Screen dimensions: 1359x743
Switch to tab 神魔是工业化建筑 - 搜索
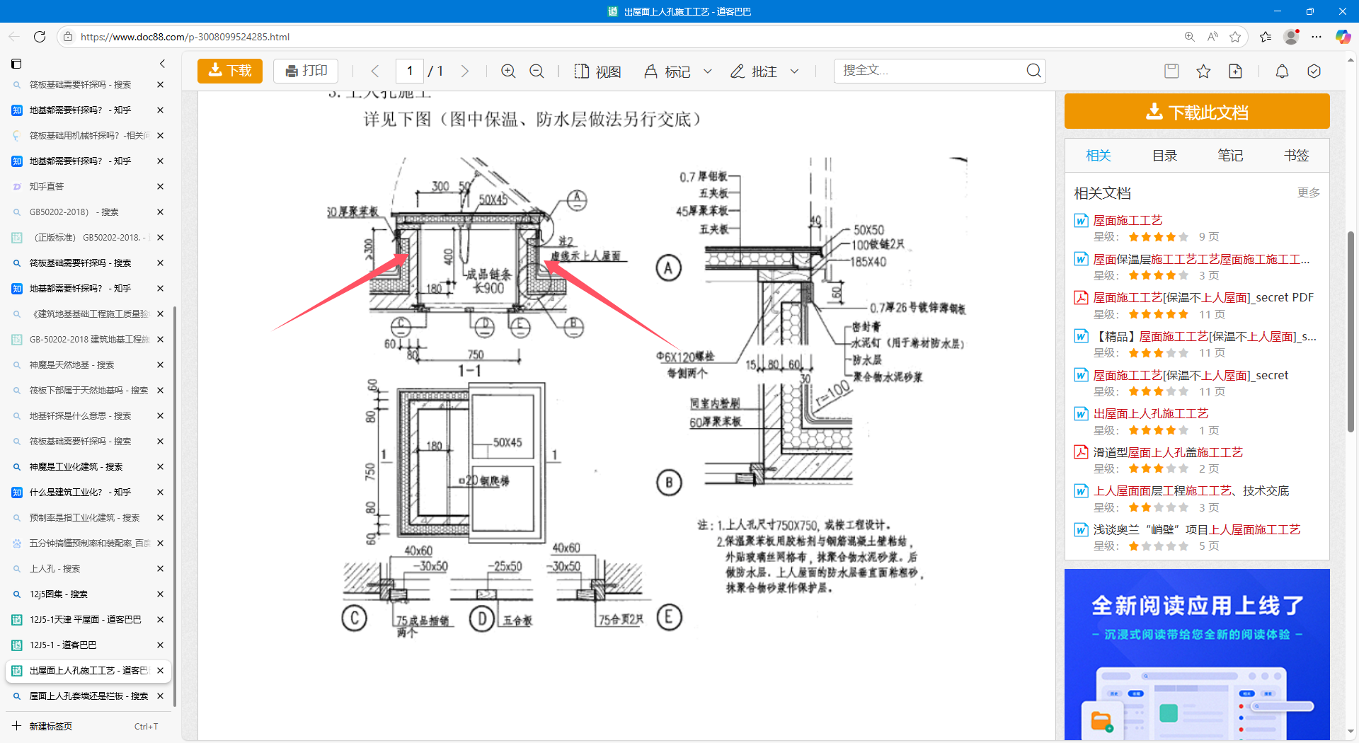coord(88,467)
